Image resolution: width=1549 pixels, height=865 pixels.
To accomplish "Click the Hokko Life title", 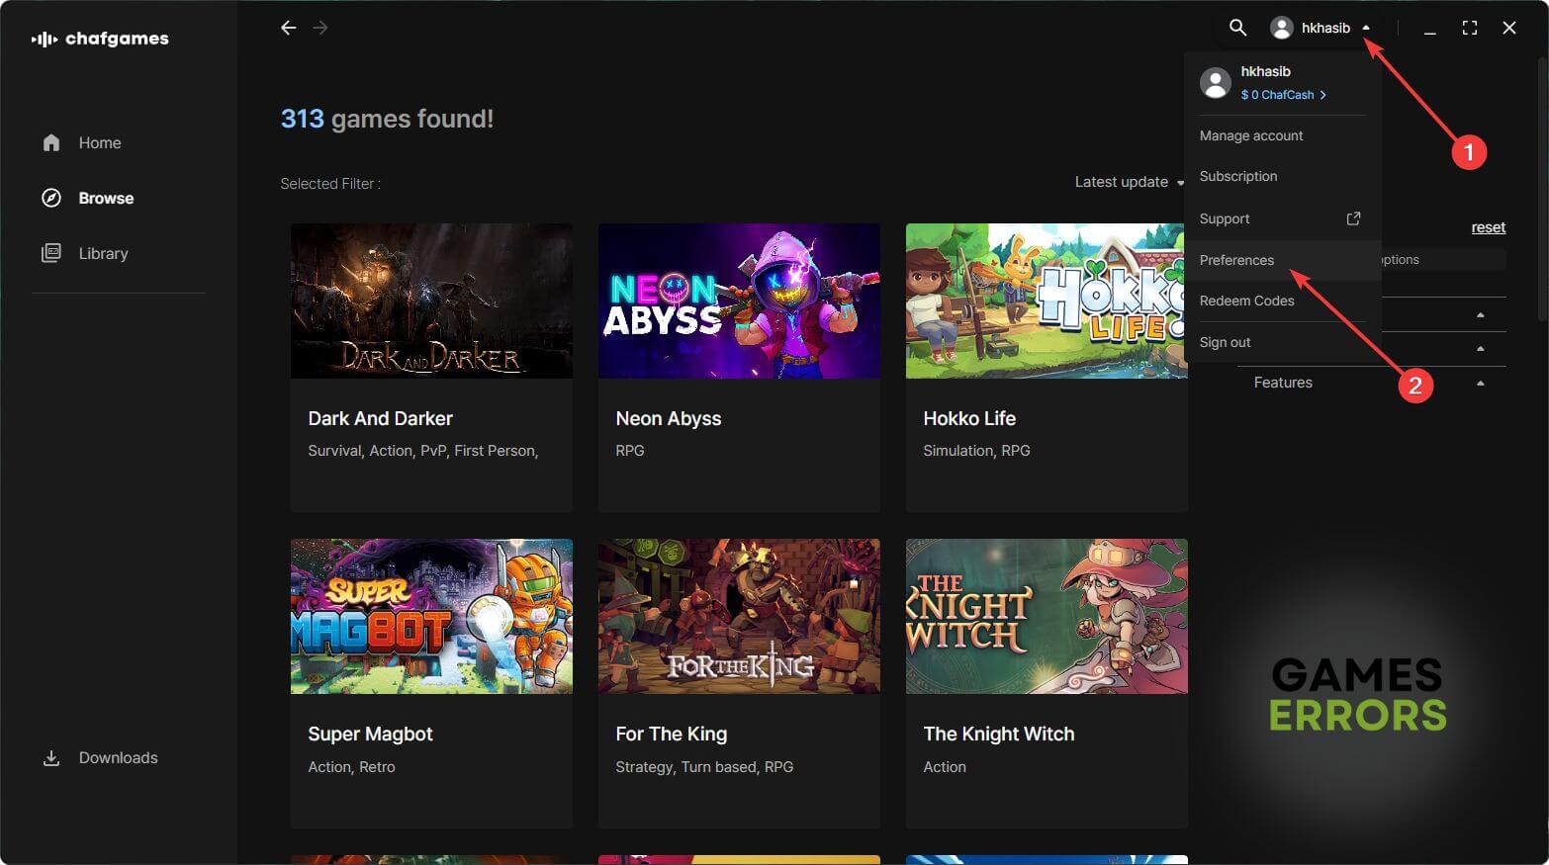I will pos(969,418).
